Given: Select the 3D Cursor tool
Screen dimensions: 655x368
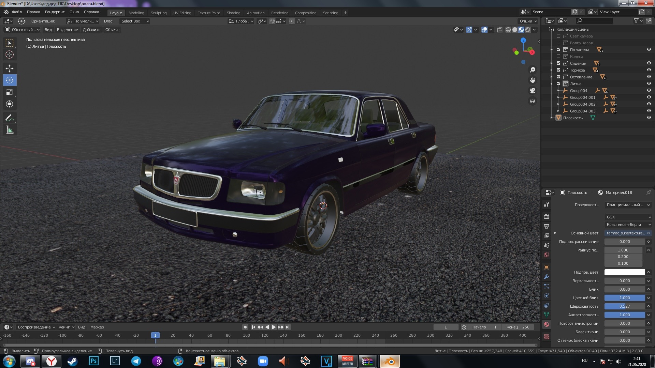Looking at the screenshot, I should 10,55.
